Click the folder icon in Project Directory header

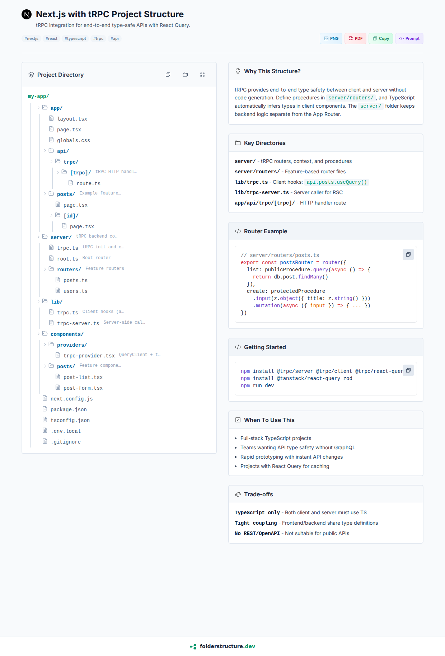click(185, 75)
